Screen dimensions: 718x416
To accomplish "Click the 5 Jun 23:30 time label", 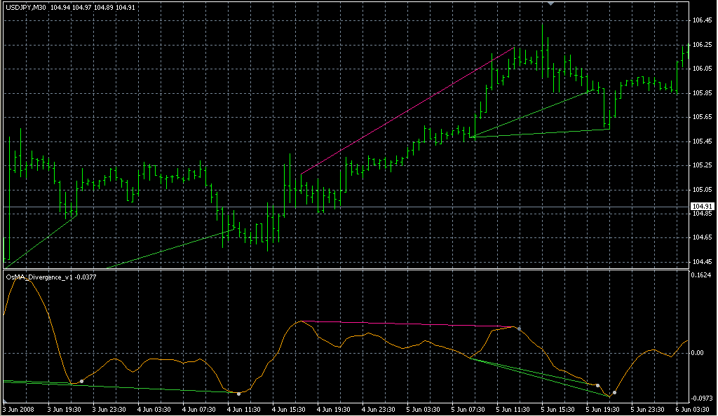I will [x=647, y=410].
